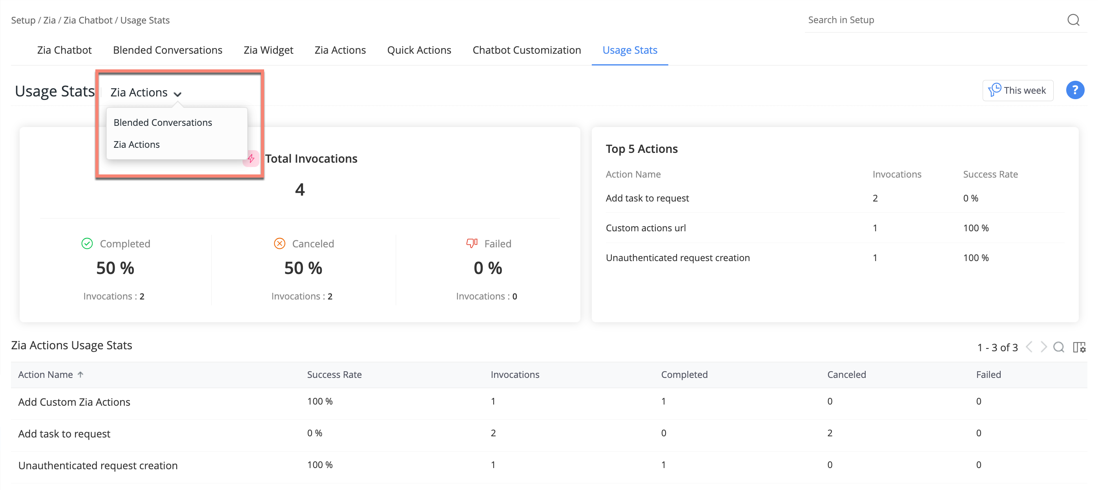Image resolution: width=1098 pixels, height=490 pixels.
Task: Sort table by the Completed column header
Action: click(x=684, y=375)
